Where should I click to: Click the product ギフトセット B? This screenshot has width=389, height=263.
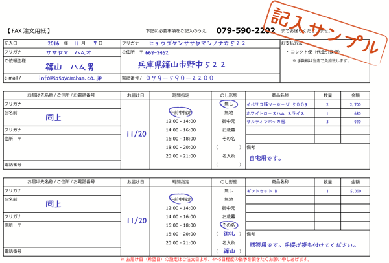coord(262,191)
